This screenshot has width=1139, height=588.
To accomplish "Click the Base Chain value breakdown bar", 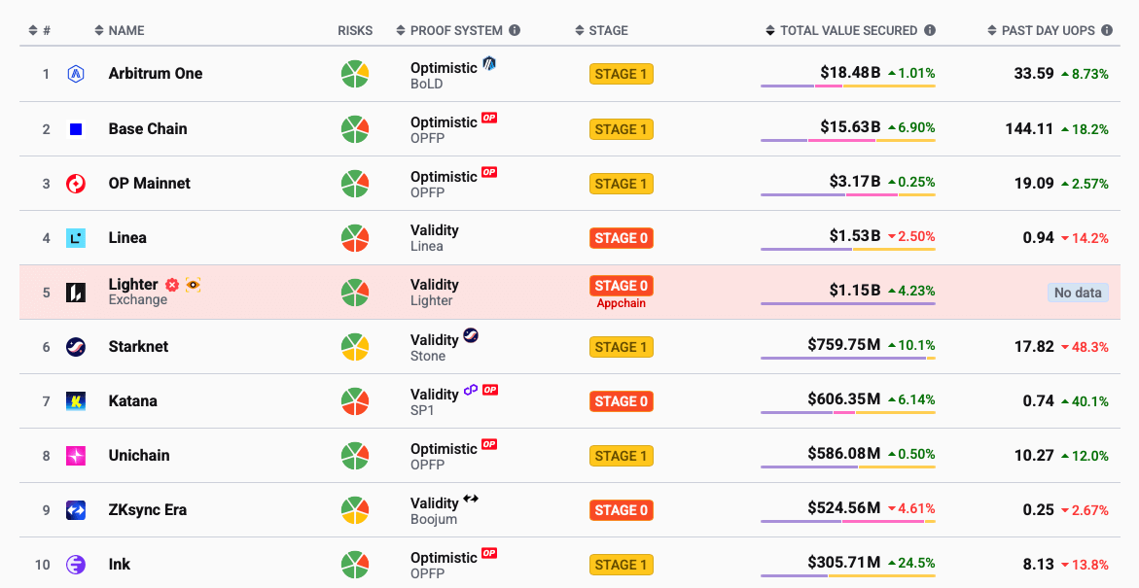I will pos(847,141).
